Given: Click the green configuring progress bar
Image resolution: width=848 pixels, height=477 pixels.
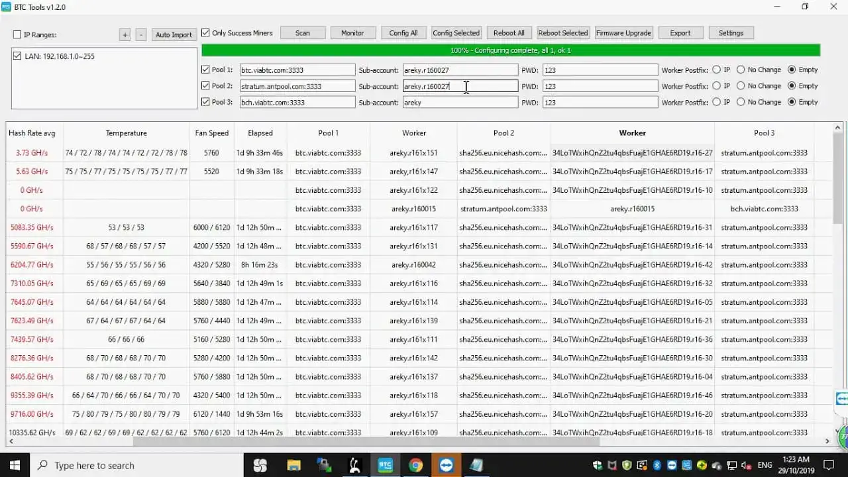Looking at the screenshot, I should [x=511, y=50].
